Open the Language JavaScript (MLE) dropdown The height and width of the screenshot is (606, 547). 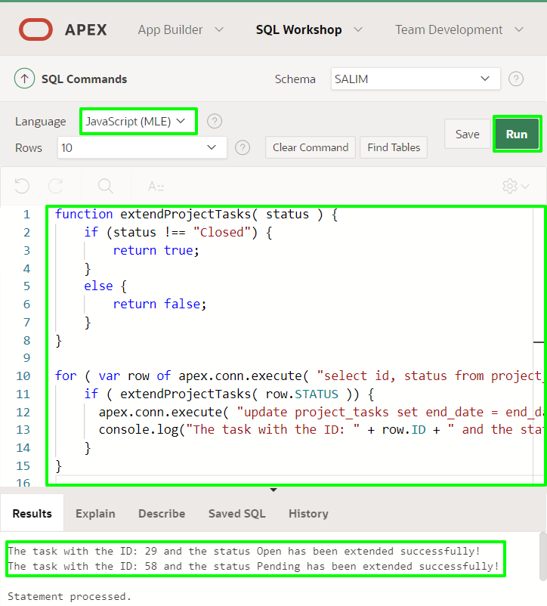(x=139, y=122)
